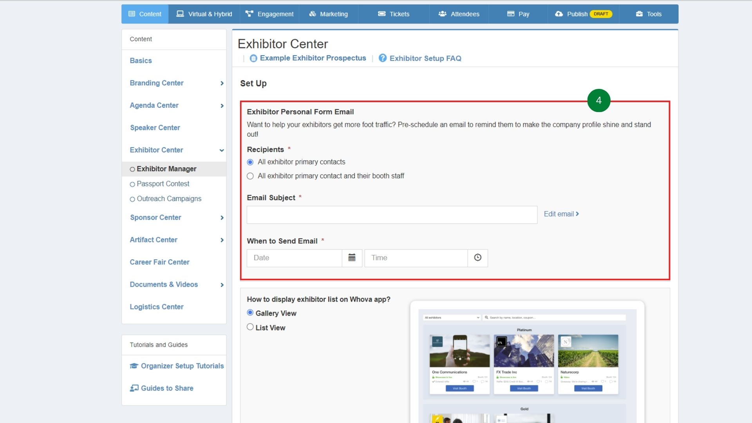This screenshot has height=423, width=752.
Task: Click the Tools toolbox icon
Action: coord(639,14)
